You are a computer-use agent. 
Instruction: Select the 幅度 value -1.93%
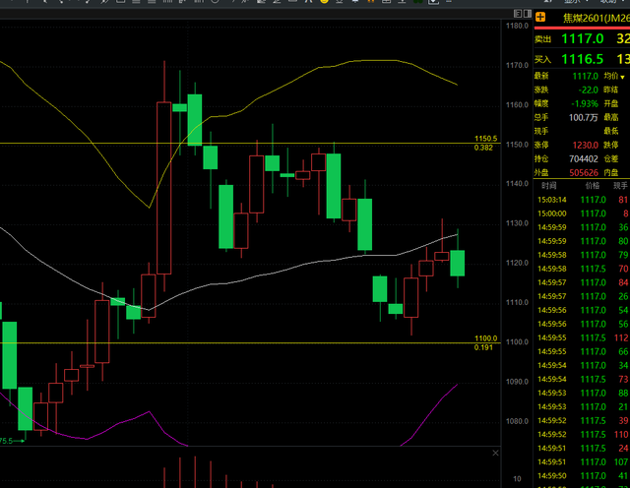[585, 104]
